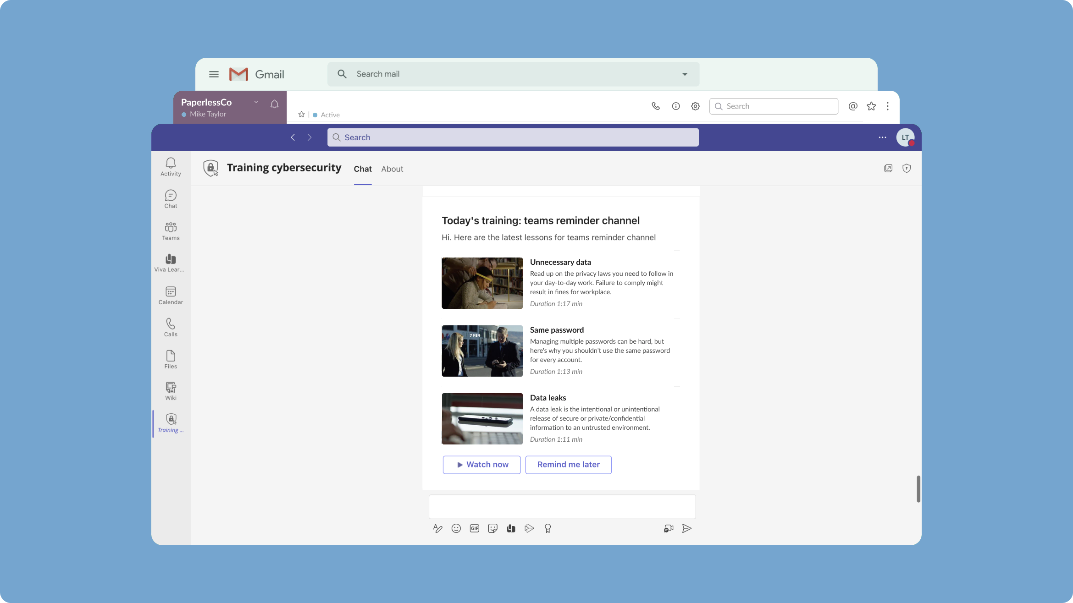Open the Teams more options ellipsis

882,137
